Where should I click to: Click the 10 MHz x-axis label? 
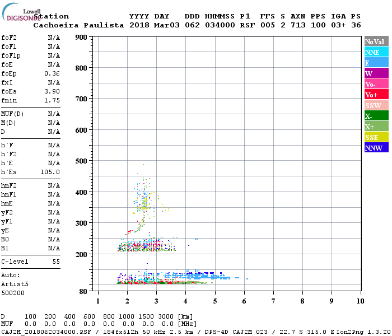click(x=360, y=301)
